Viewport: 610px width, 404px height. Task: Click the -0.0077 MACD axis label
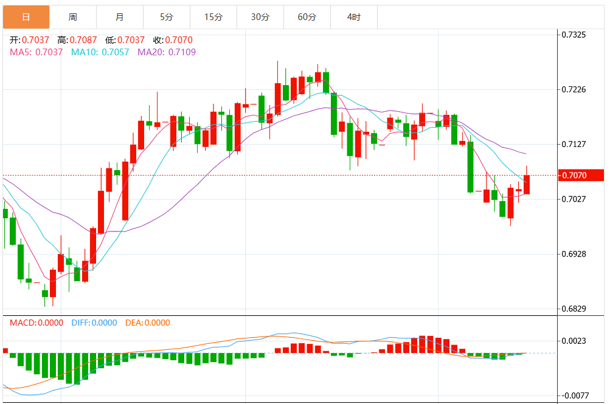[575, 395]
